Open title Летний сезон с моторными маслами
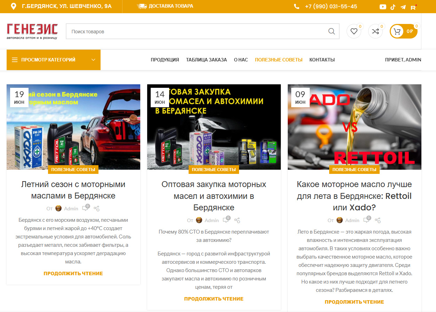This screenshot has height=312, width=436. 73,190
